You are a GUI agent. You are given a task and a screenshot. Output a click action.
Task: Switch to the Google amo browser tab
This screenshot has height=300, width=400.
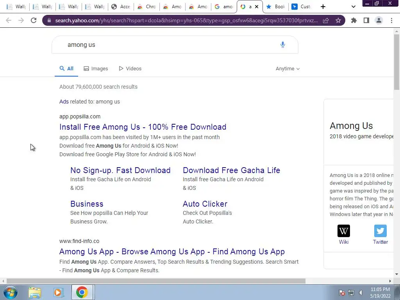tap(224, 7)
